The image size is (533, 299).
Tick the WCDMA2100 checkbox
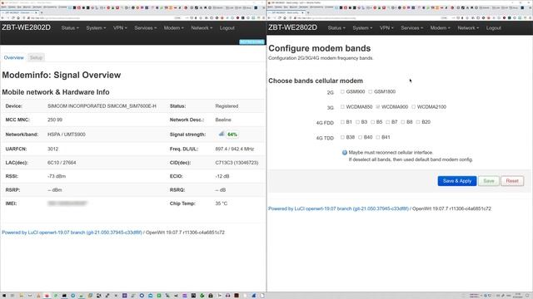[x=413, y=107]
